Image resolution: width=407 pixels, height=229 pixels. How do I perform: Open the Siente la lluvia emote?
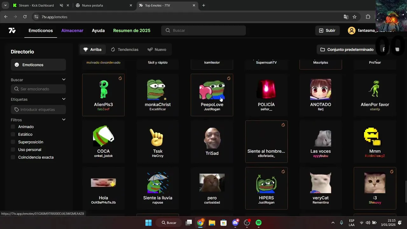[x=158, y=183]
